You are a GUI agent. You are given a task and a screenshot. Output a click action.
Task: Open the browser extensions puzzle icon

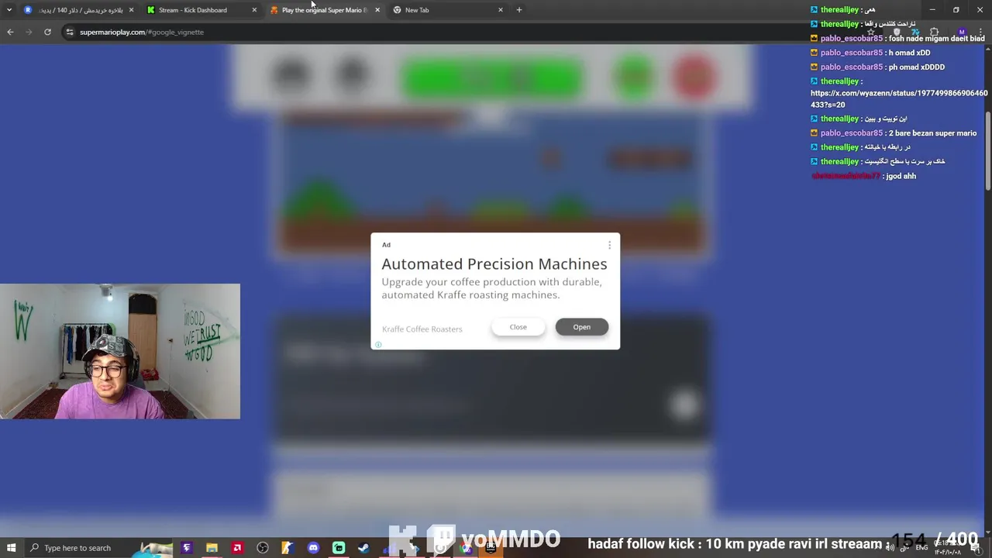coord(934,33)
